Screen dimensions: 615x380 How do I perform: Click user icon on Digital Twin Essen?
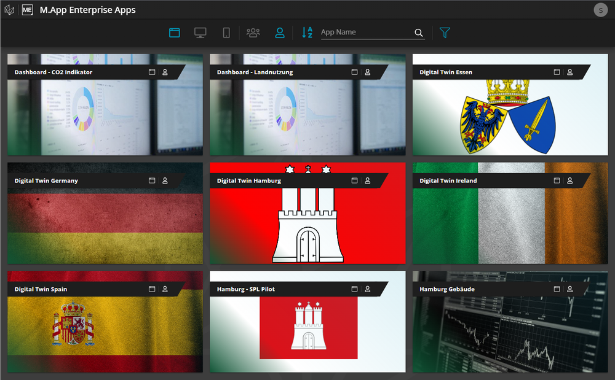point(570,72)
